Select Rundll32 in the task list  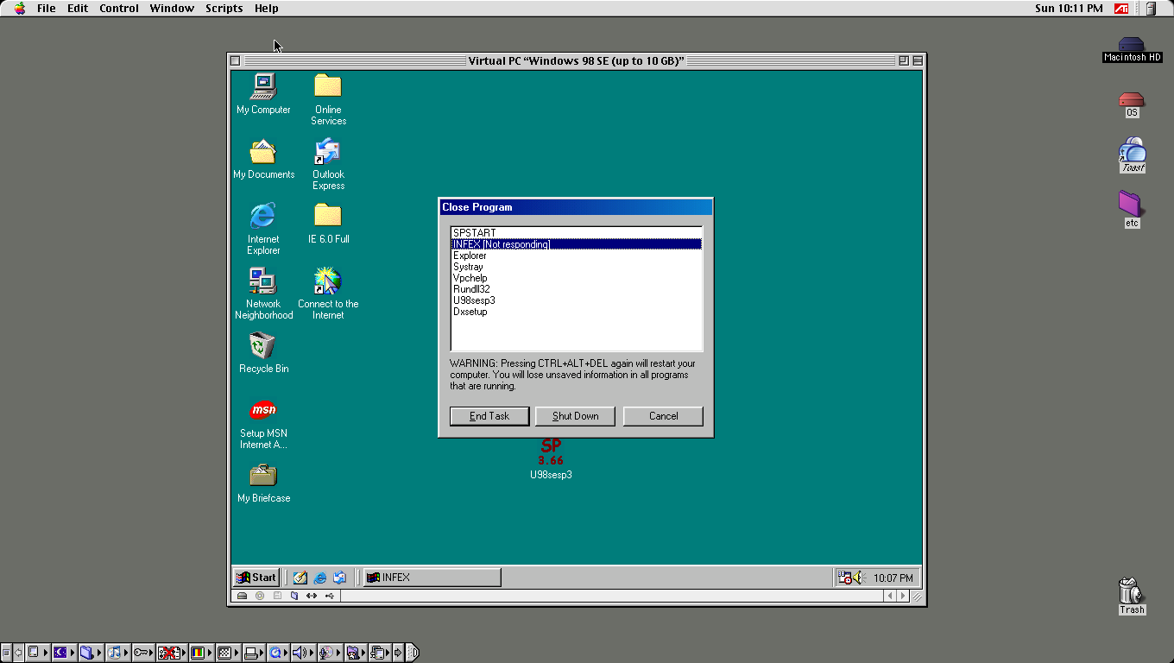(x=577, y=289)
